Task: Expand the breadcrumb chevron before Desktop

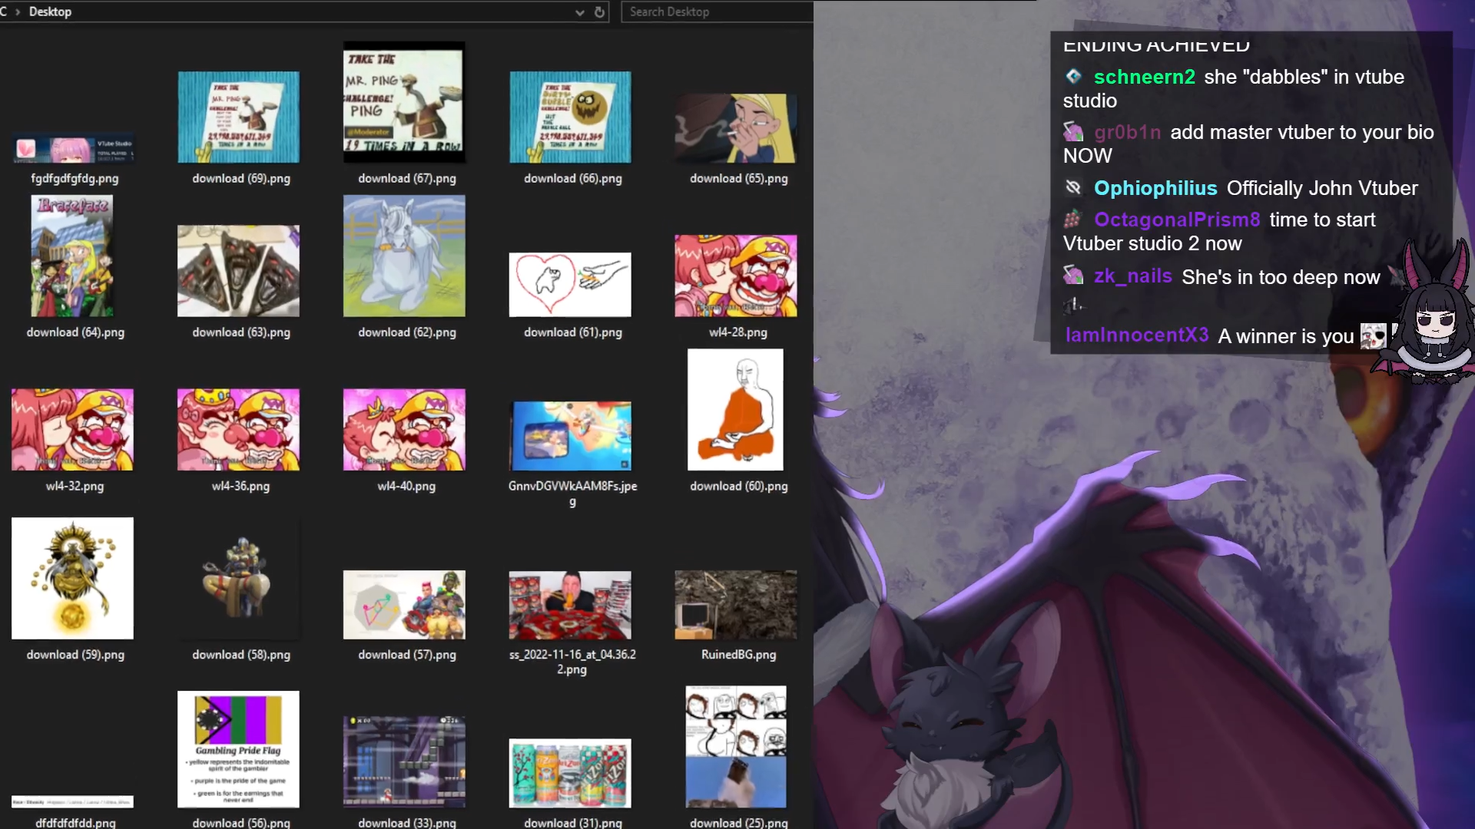Action: (18, 12)
